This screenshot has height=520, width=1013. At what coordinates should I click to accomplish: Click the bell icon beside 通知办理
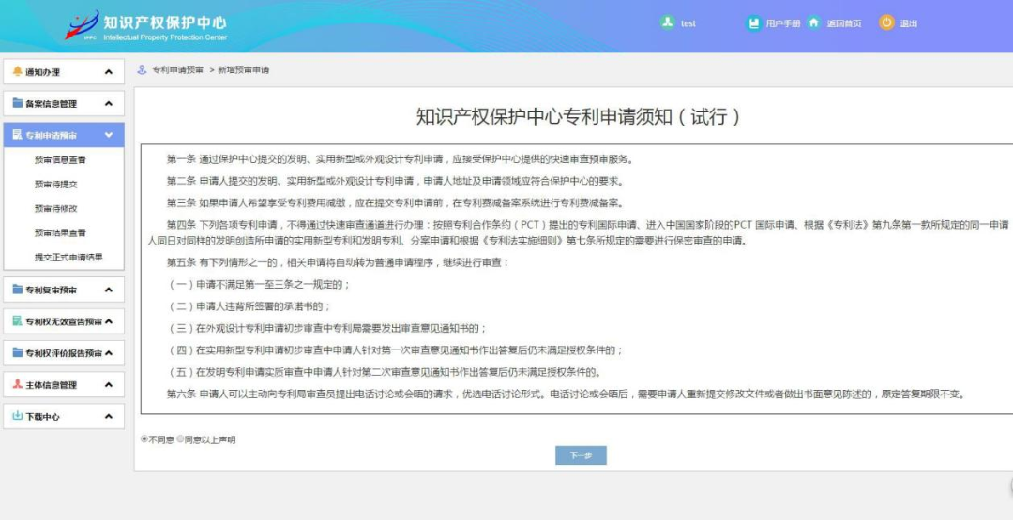pos(17,72)
